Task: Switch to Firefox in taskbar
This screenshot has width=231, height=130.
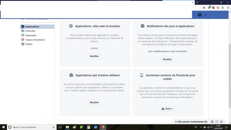Action: (103, 127)
